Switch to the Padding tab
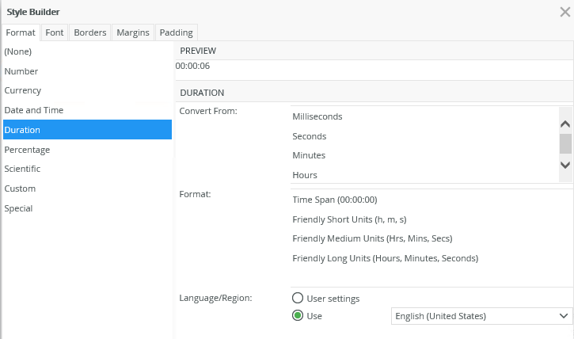Image resolution: width=574 pixels, height=339 pixels. pos(175,32)
